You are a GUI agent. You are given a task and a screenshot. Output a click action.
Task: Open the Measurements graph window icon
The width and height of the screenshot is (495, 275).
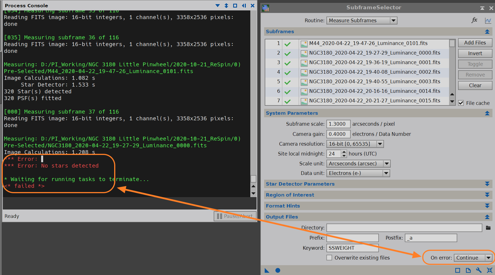tap(488, 21)
